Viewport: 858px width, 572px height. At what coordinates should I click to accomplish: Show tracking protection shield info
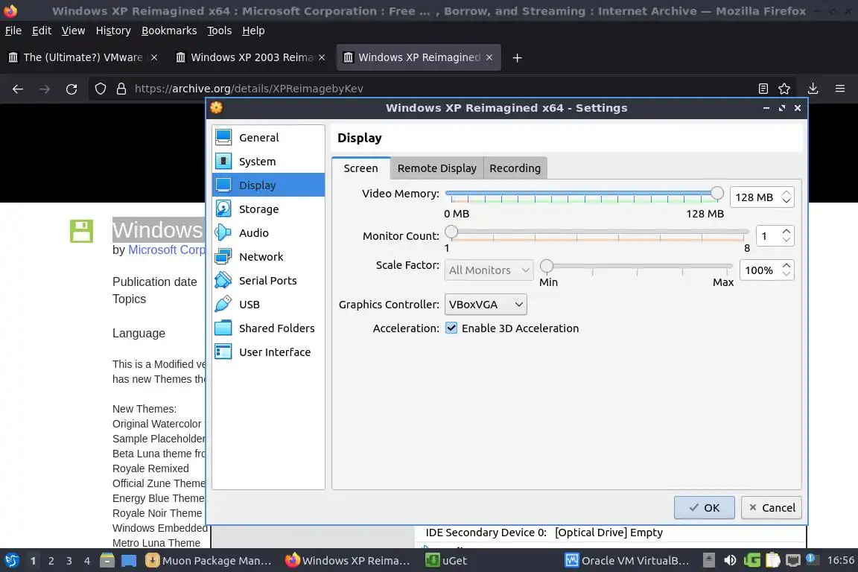(100, 89)
